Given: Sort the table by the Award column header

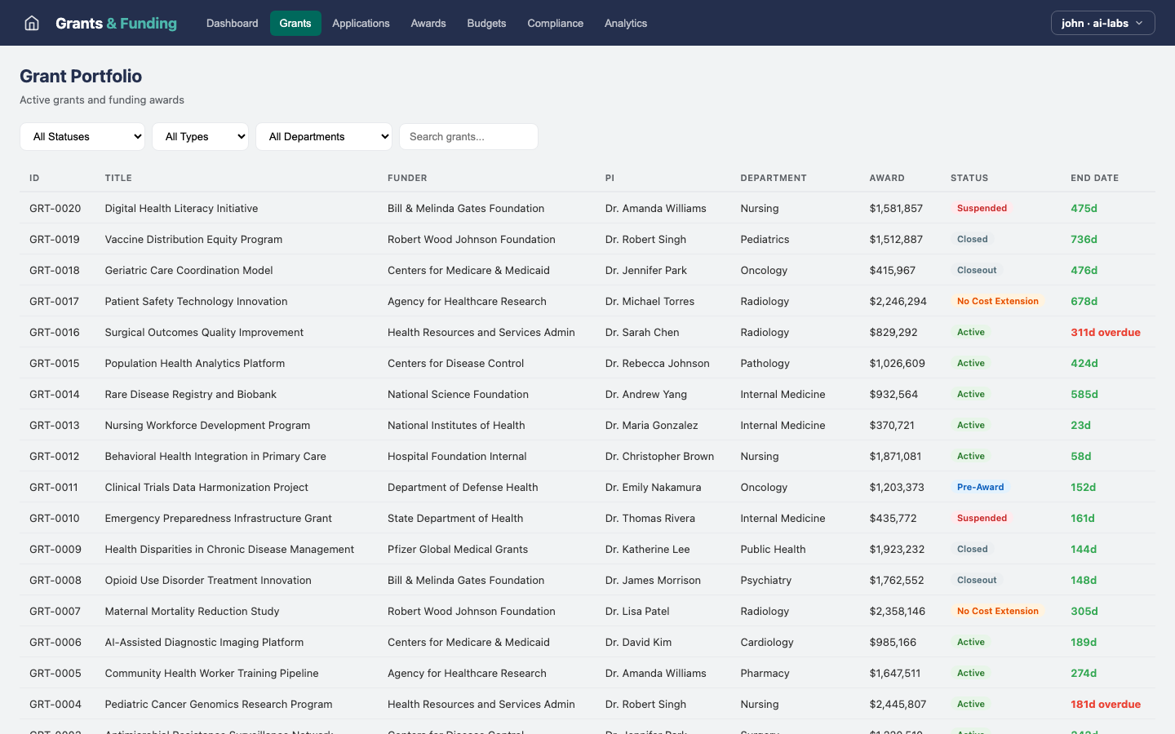Looking at the screenshot, I should click(x=887, y=178).
